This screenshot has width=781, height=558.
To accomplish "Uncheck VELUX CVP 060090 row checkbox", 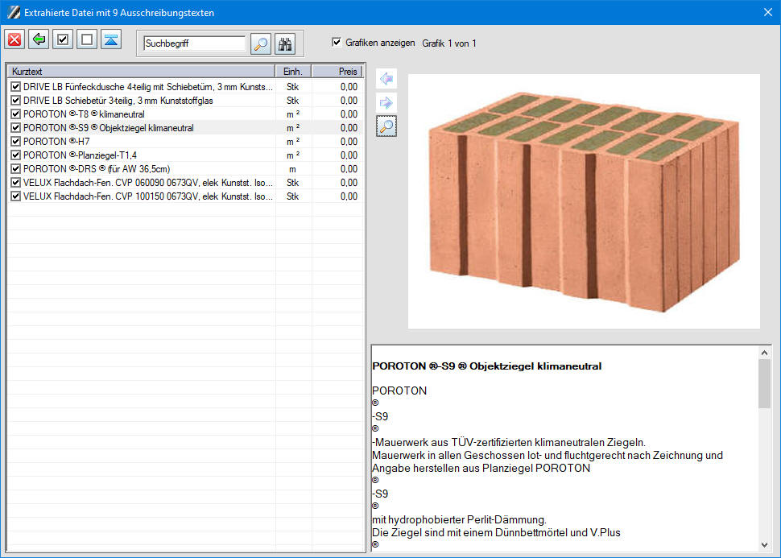I will (x=15, y=183).
